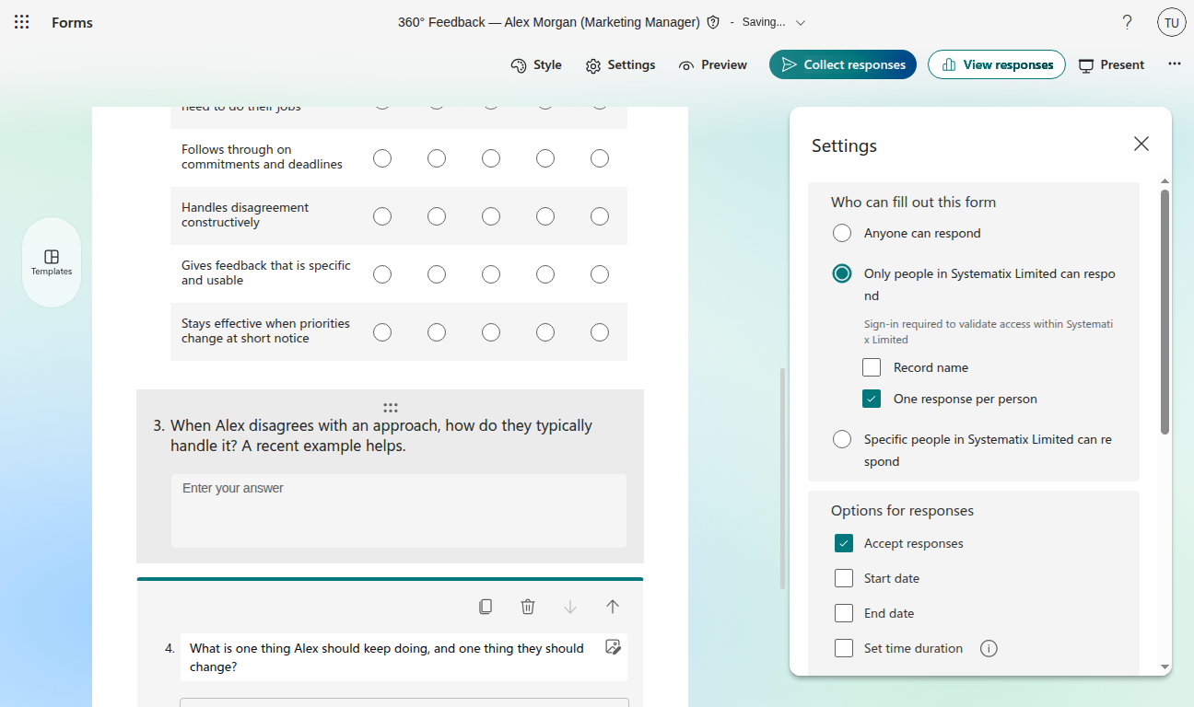Copy question 4 with the duplicate icon

click(x=486, y=607)
